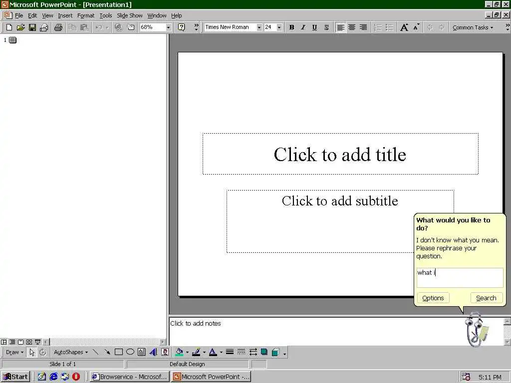The width and height of the screenshot is (511, 383).
Task: Open the Slide Show menu
Action: [129, 15]
